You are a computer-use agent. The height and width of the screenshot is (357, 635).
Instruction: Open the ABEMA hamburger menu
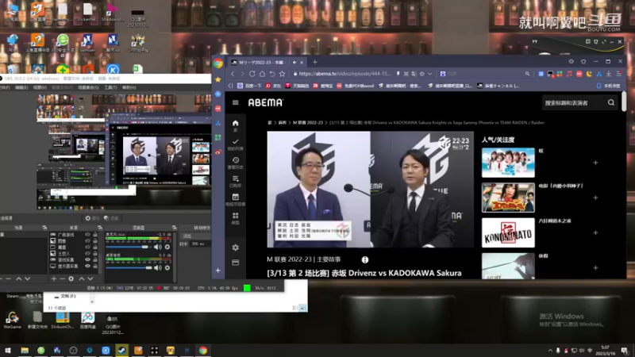pyautogui.click(x=235, y=102)
